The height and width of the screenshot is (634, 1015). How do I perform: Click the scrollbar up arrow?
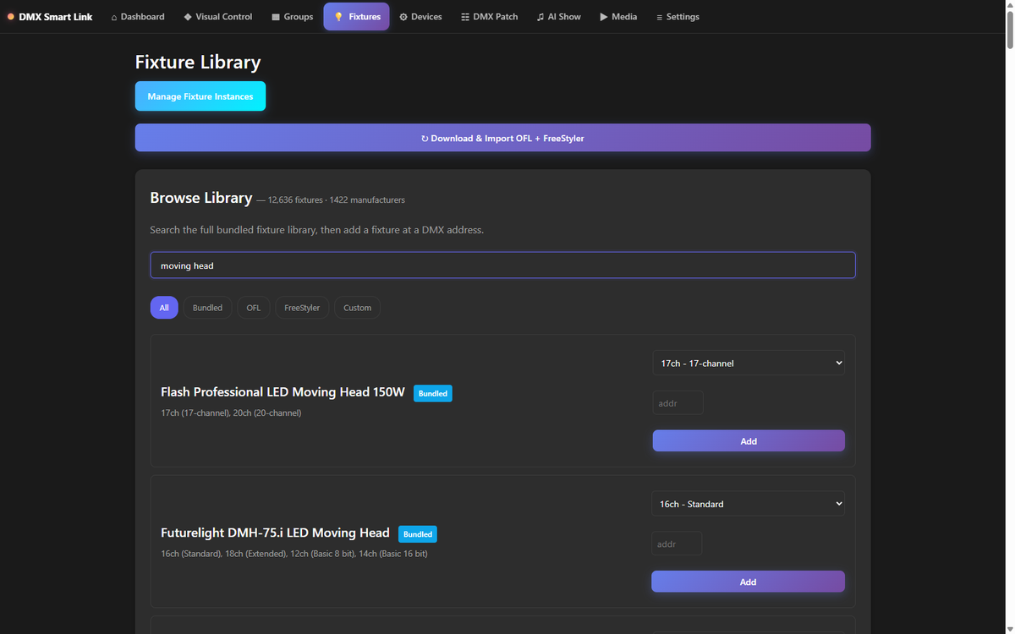click(1008, 6)
